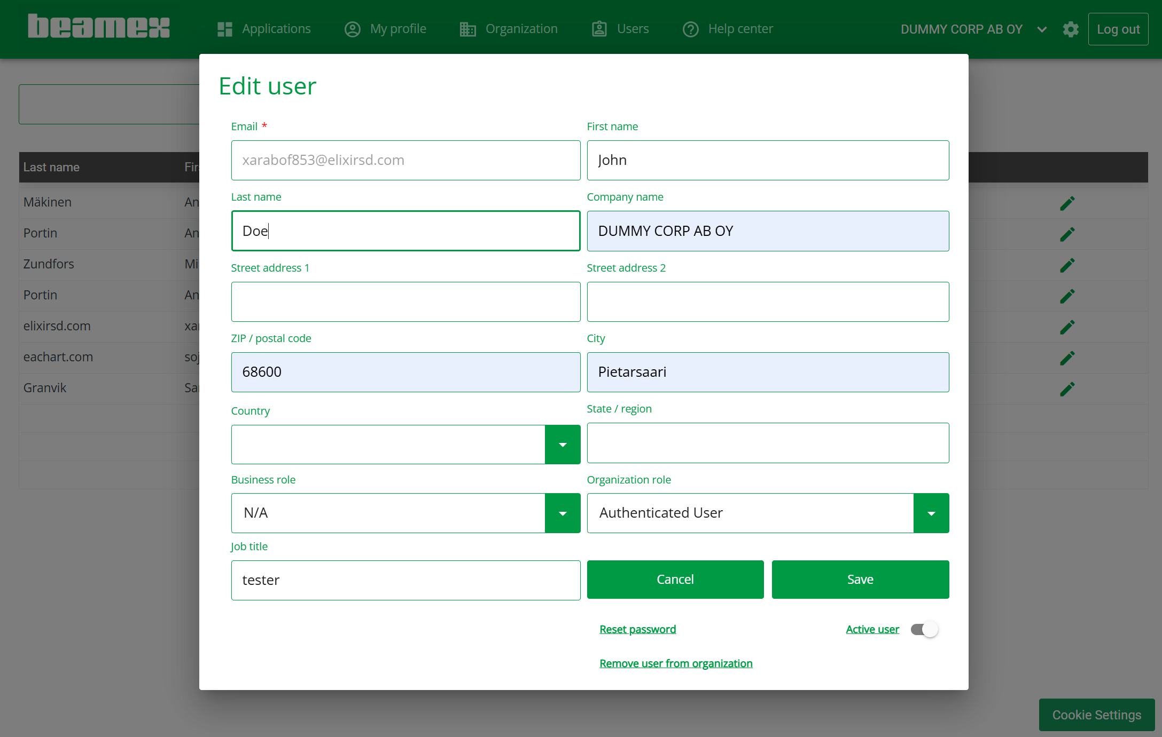Open the Organization menu item

pyautogui.click(x=509, y=29)
